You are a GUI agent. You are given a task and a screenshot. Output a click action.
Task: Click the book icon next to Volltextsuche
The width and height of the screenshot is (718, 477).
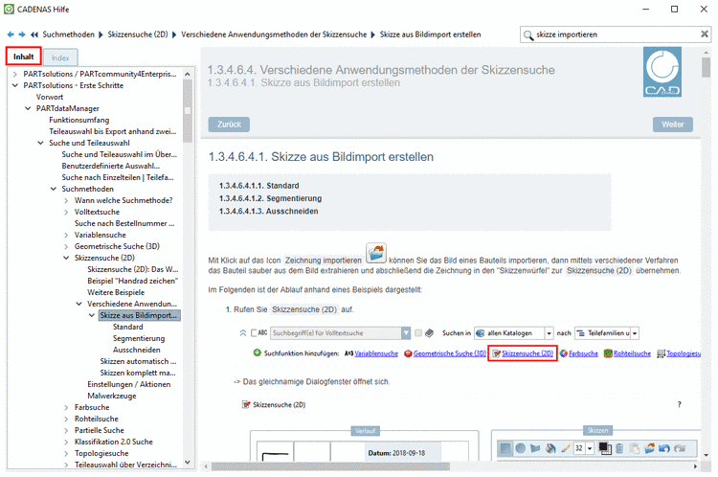click(429, 333)
